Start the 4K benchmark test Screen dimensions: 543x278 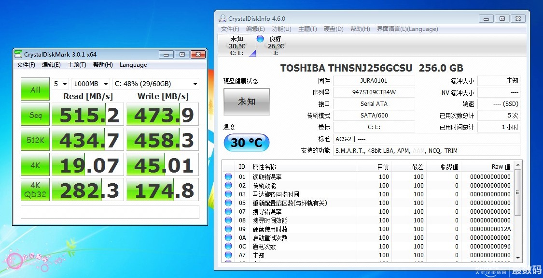coord(35,164)
